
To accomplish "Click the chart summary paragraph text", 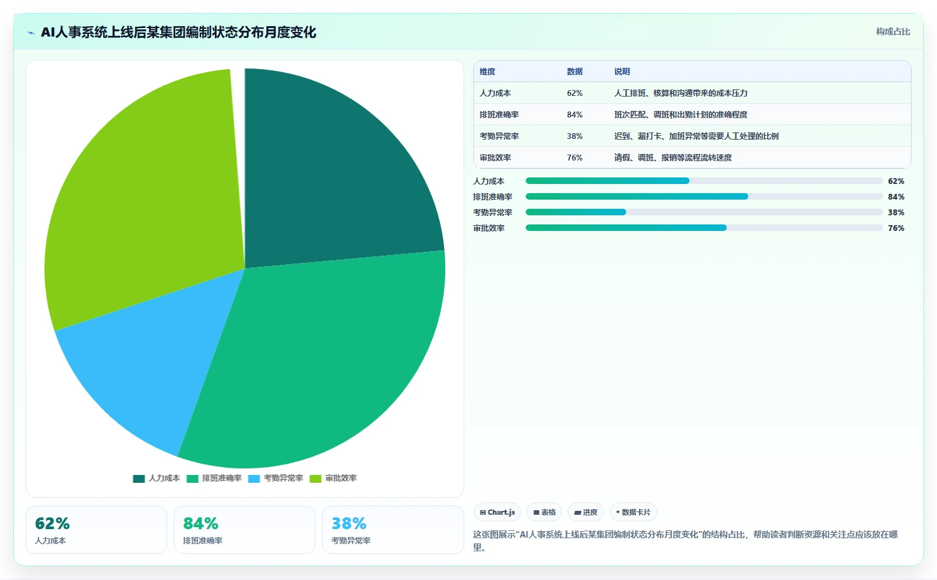I will 686,541.
